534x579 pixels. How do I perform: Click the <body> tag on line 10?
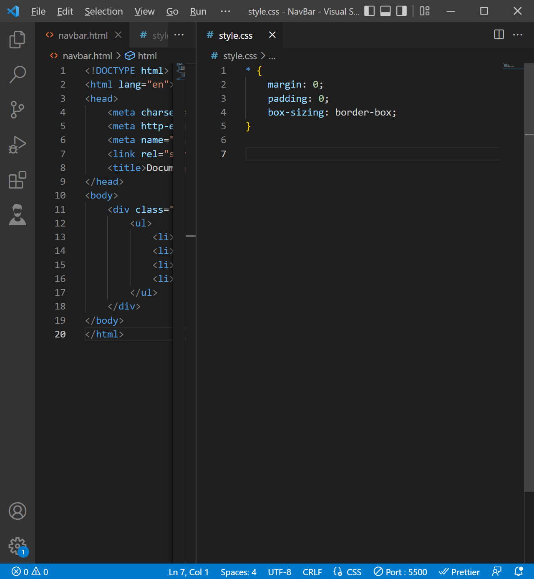click(x=101, y=196)
